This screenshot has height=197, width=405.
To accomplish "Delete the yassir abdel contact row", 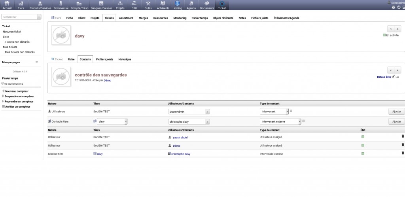I will (x=403, y=136).
